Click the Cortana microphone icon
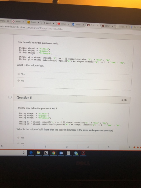This screenshot has height=188, width=141. point(24,153)
